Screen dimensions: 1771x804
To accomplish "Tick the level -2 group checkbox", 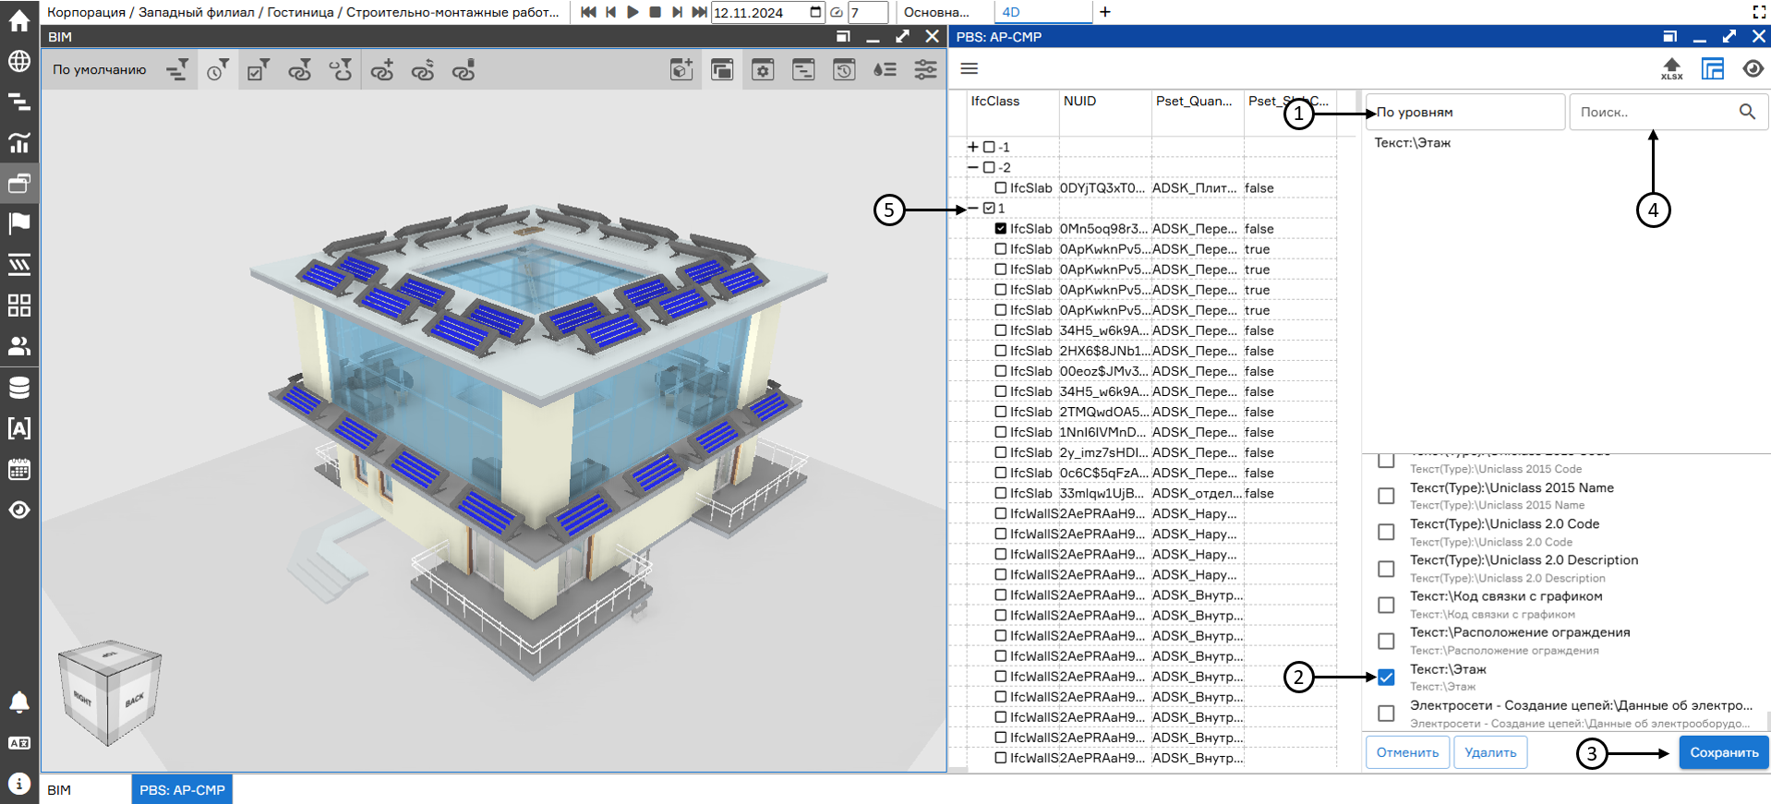I will click(989, 168).
